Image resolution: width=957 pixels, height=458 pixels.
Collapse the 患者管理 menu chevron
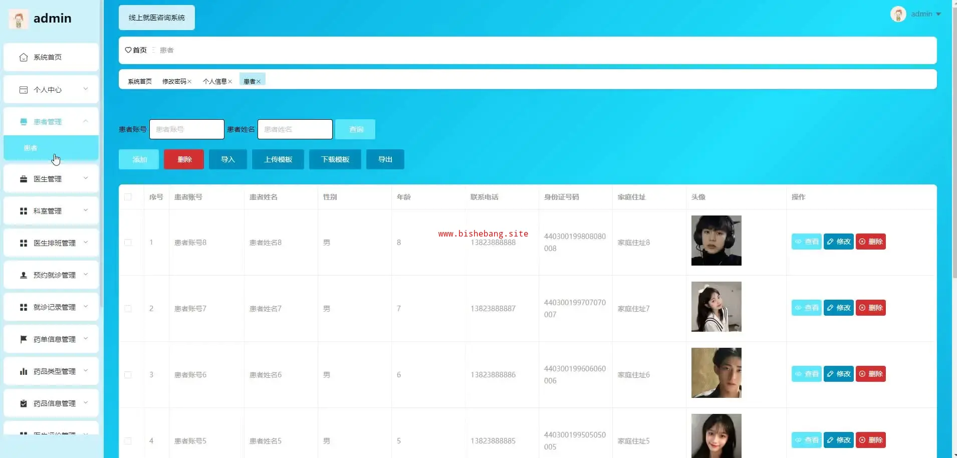[x=86, y=121]
